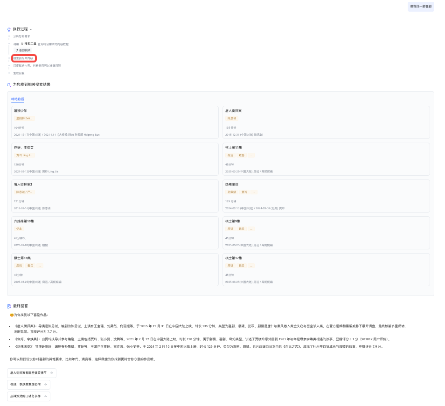Click 104分钟 duration on 雄狮少年 card
445x406 pixels.
tap(19, 128)
